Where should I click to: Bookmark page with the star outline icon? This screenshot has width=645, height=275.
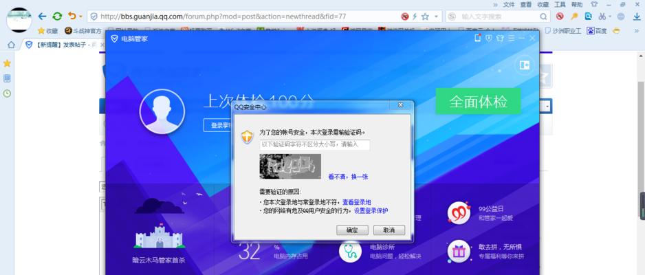point(425,16)
